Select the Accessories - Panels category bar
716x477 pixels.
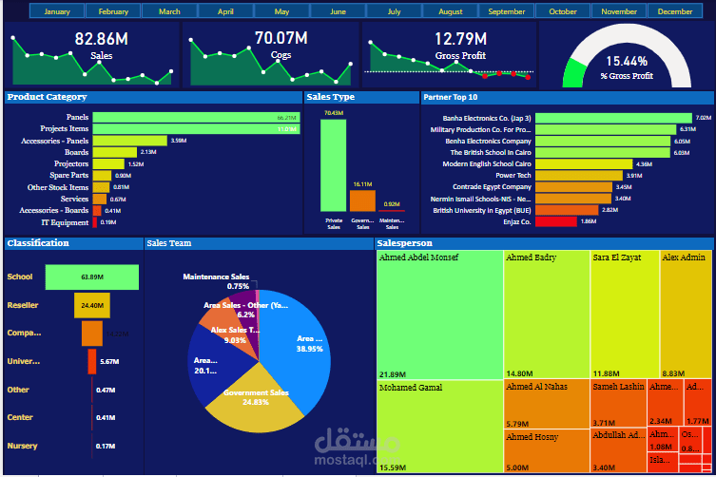pos(129,141)
